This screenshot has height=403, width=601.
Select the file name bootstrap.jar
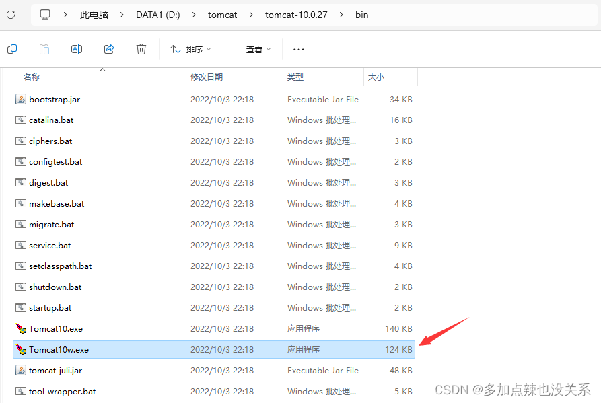(55, 99)
